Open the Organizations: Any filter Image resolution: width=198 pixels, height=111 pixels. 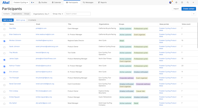point(41,14)
